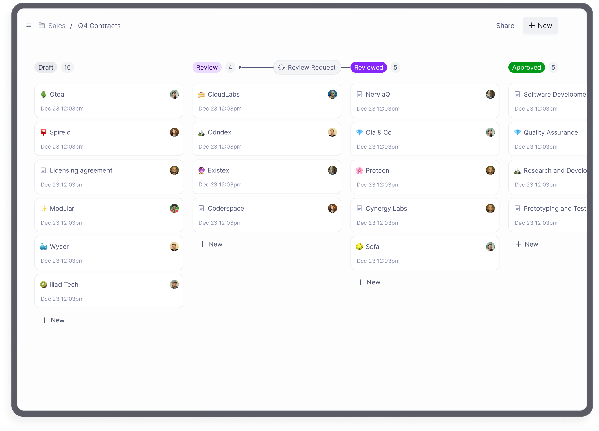The height and width of the screenshot is (431, 599).
Task: Click the Share button
Action: pos(505,25)
